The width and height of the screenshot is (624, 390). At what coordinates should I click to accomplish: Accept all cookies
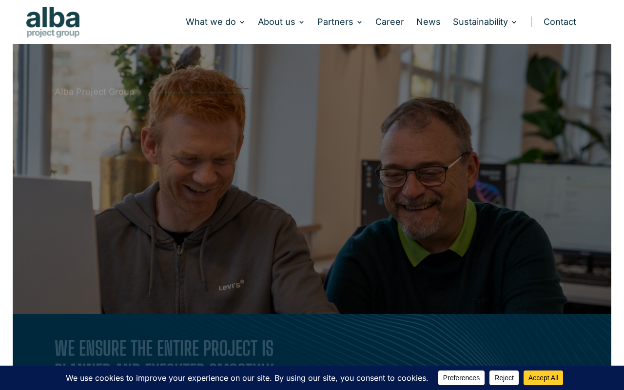click(543, 378)
